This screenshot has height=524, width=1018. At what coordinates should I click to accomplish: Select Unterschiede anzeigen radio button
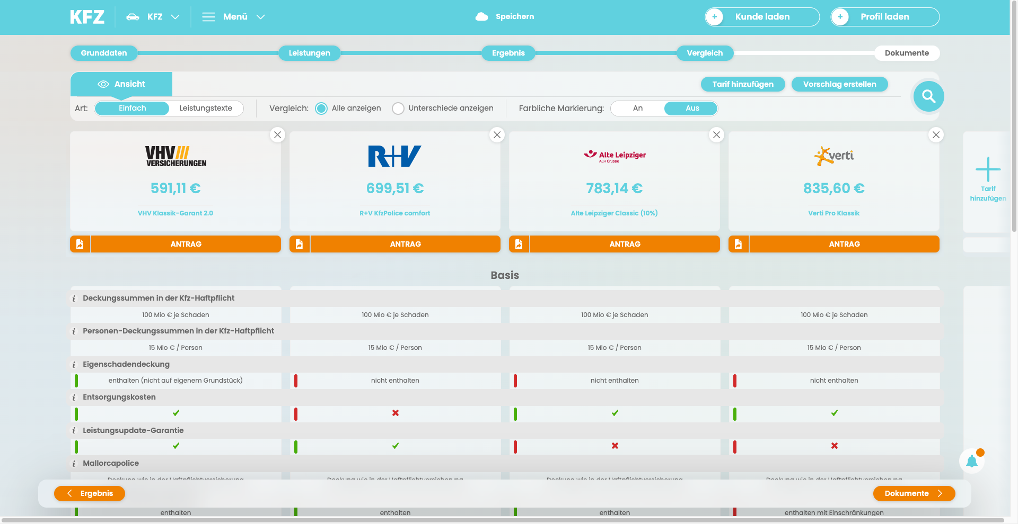pos(398,109)
